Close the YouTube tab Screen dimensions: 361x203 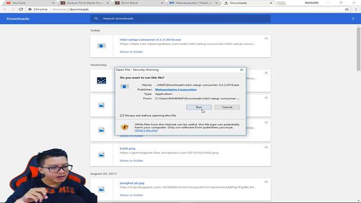point(53,3)
